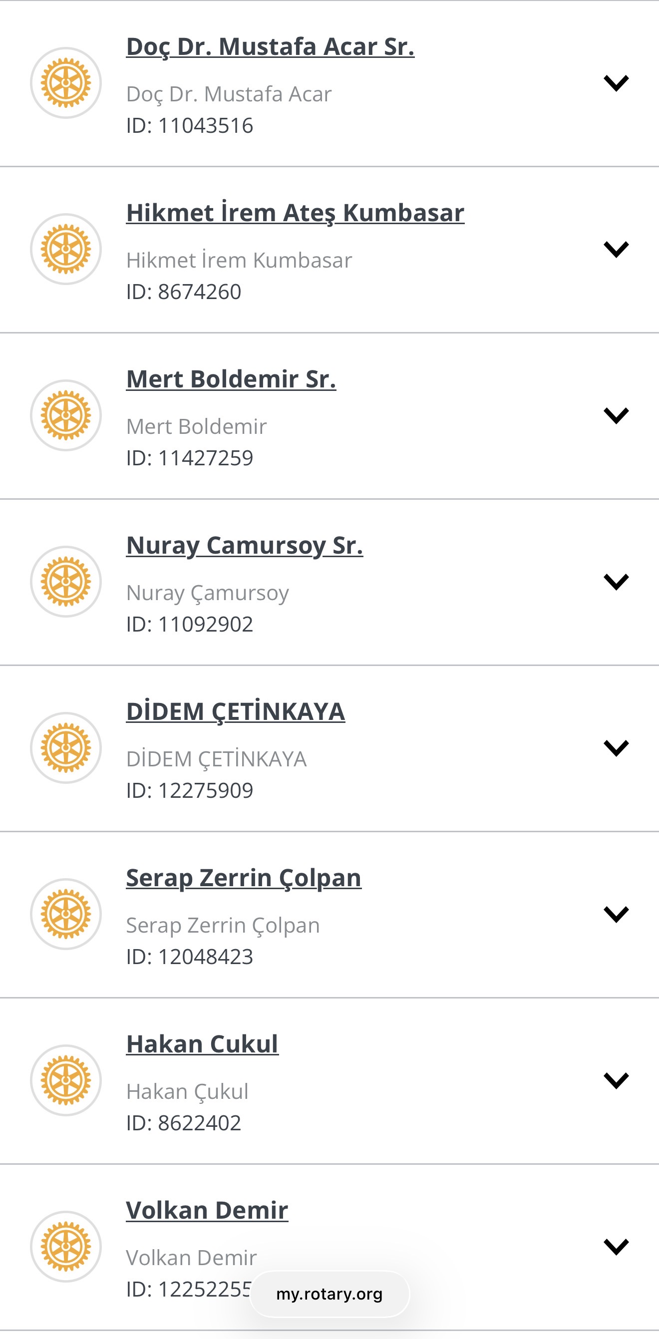
Task: Select Mert Boldemir's Rotary wheel avatar
Action: click(66, 415)
